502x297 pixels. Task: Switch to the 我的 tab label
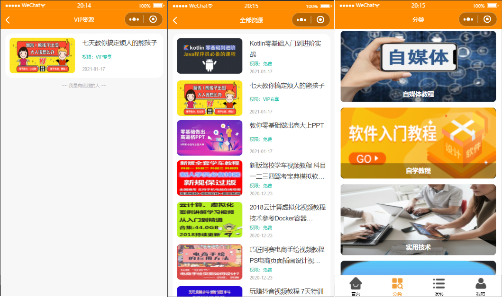[481, 294]
